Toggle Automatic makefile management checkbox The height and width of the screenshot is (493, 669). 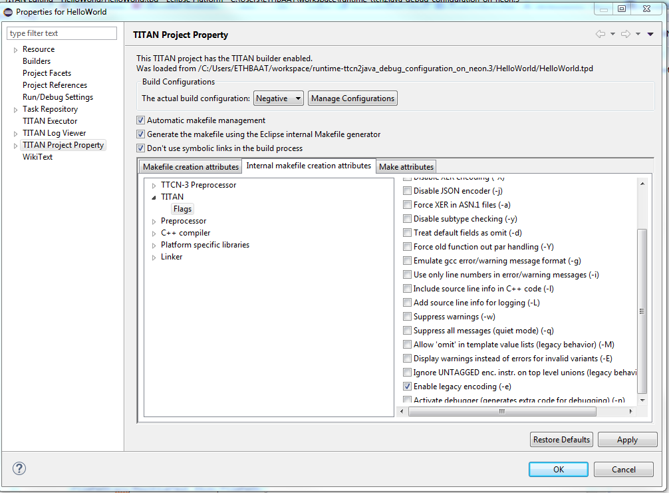tap(141, 120)
